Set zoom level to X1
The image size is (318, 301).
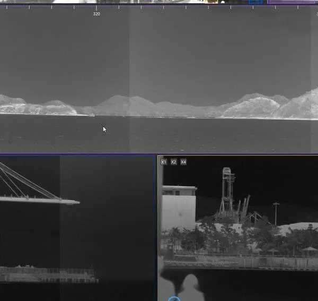(164, 162)
